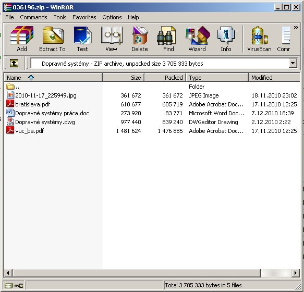Sort by the Packed column header
This screenshot has height=292, width=304.
point(165,78)
